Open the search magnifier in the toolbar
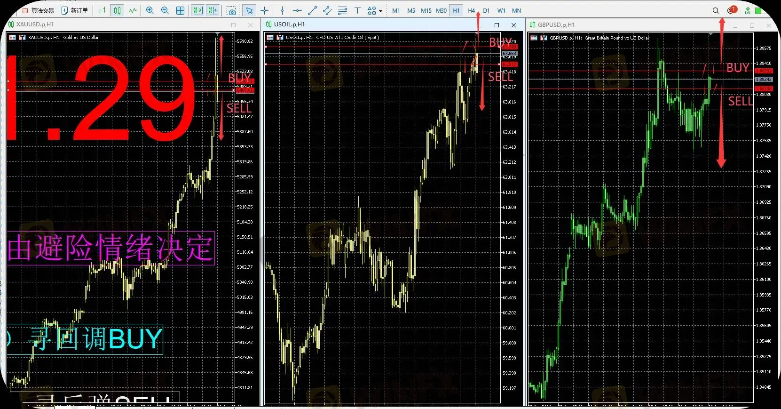This screenshot has height=409, width=781. (x=716, y=10)
